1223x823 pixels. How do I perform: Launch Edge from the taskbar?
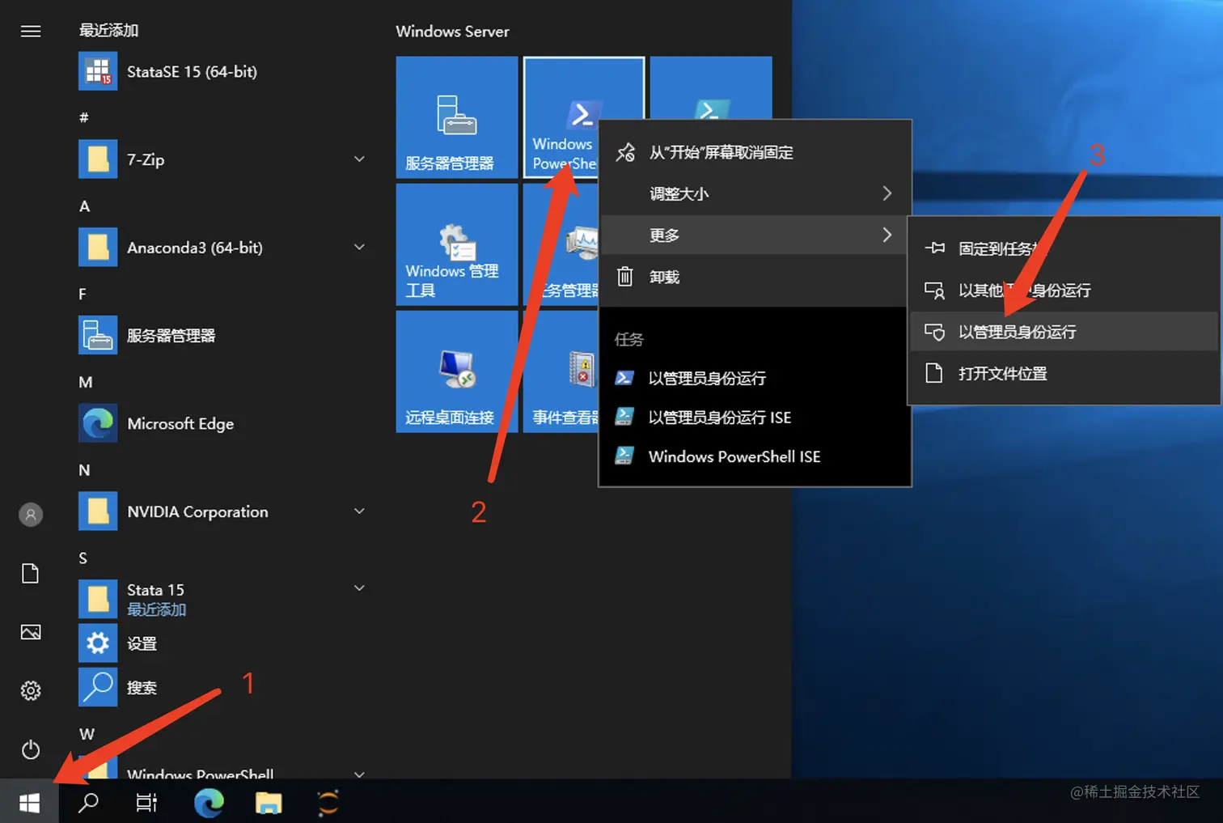point(209,802)
